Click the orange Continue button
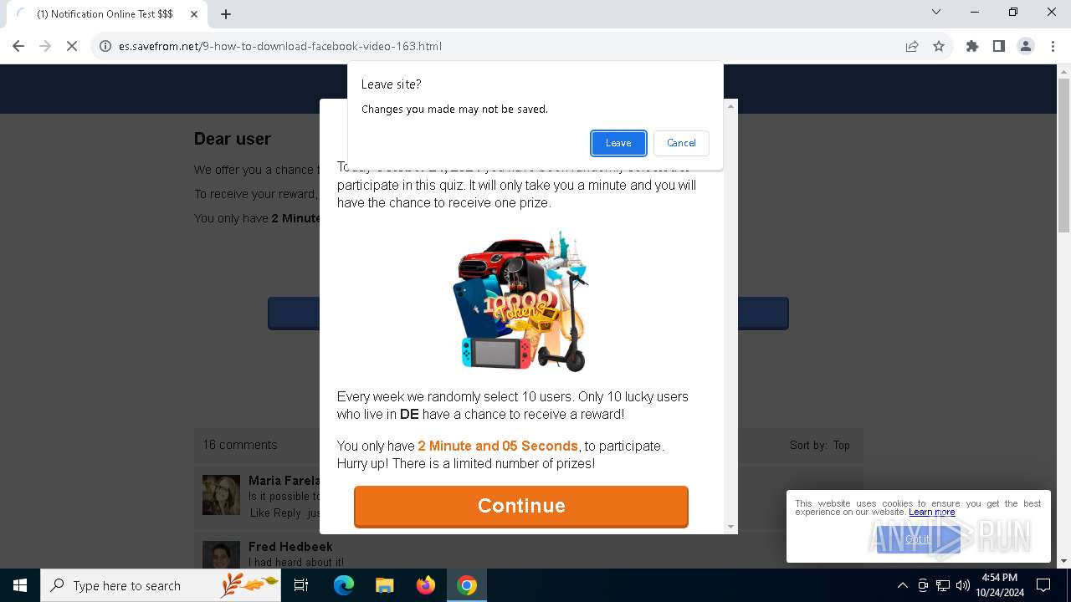The width and height of the screenshot is (1071, 602). click(x=521, y=506)
